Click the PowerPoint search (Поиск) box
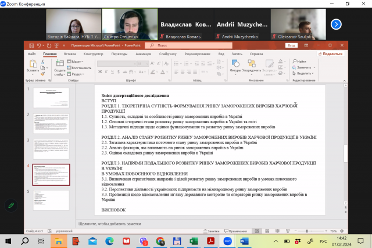The height and width of the screenshot is (248, 372). point(188,45)
